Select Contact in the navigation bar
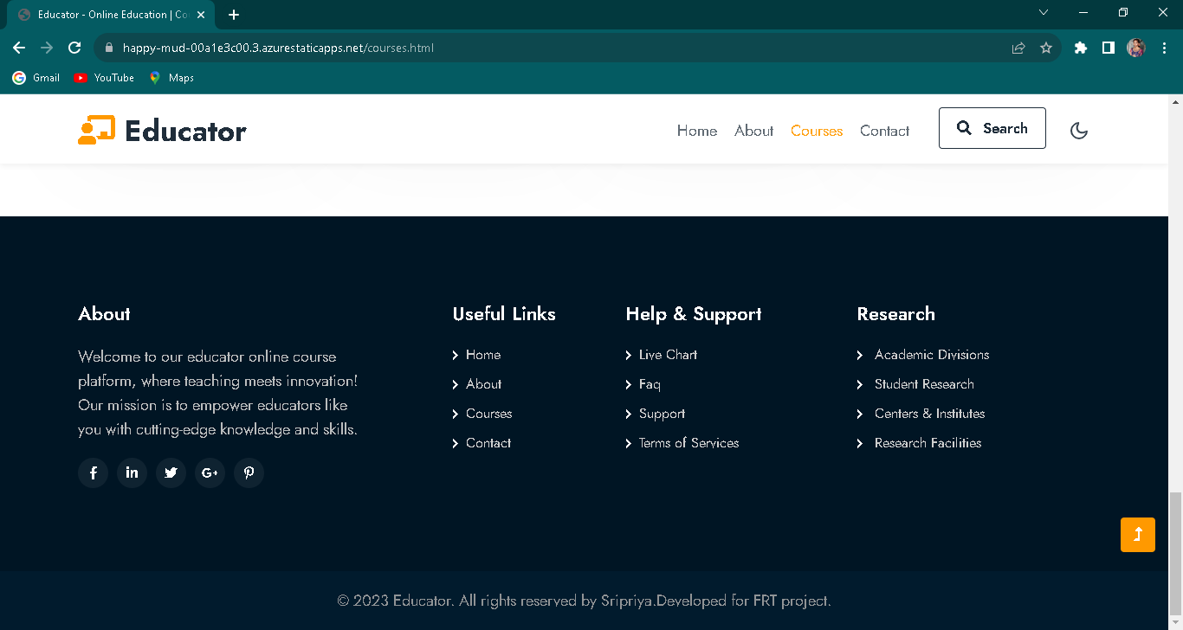 (884, 131)
